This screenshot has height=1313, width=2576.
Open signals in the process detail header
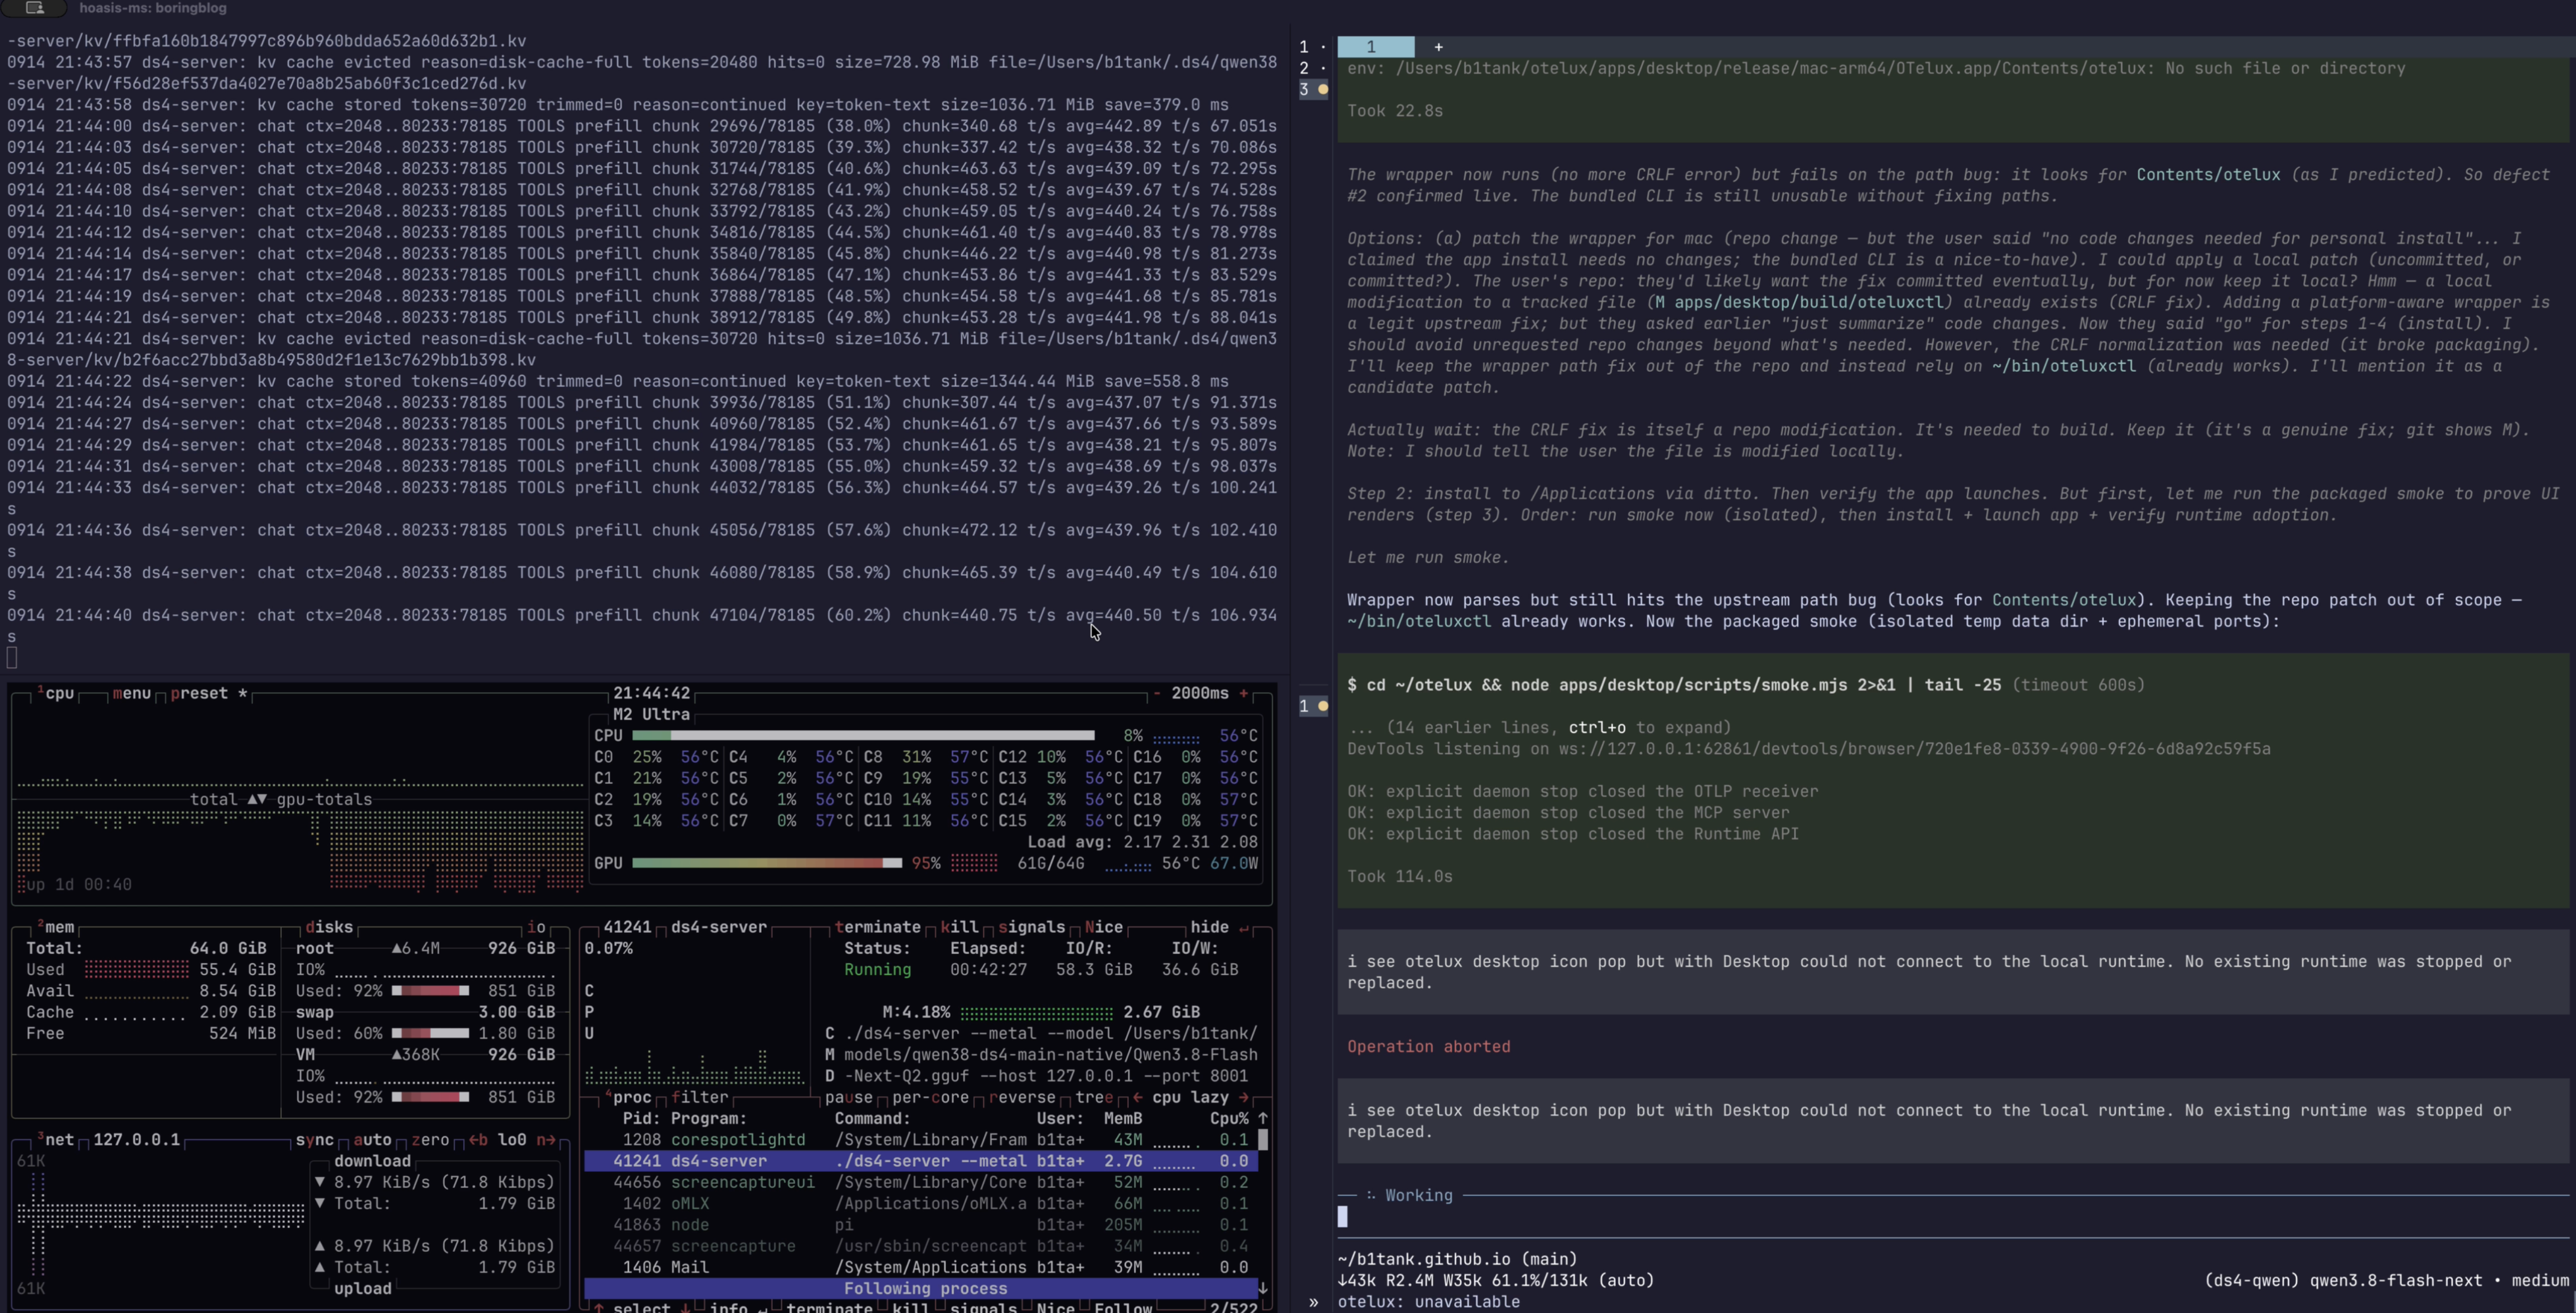coord(1031,928)
